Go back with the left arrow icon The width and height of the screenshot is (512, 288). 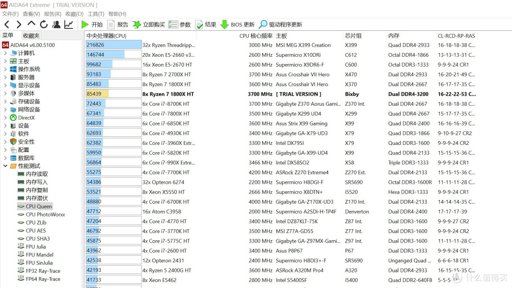tap(7, 25)
